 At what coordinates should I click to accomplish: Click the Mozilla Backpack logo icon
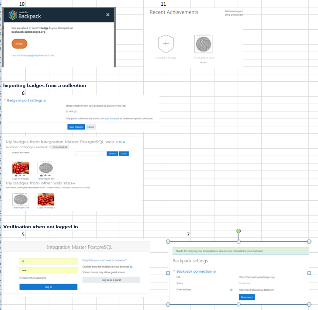coord(13,15)
